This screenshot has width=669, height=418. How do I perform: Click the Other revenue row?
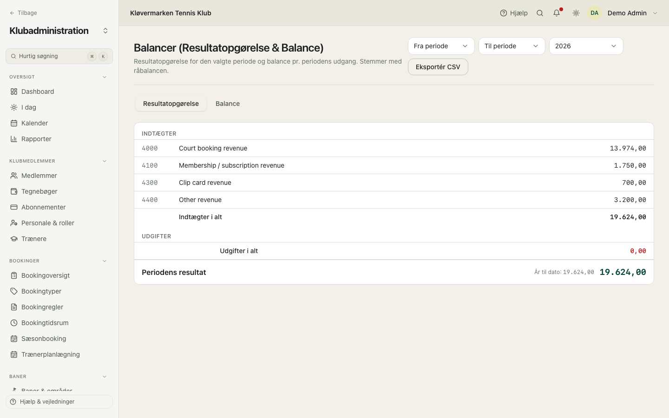tap(394, 200)
